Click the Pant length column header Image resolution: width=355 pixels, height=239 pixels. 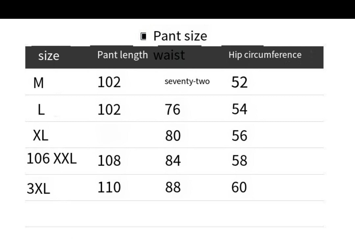(x=122, y=55)
